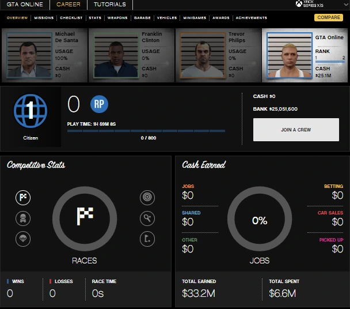Select the GTA Online character card

(x=305, y=55)
